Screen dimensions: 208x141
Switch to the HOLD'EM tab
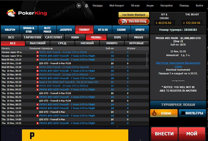10,30
